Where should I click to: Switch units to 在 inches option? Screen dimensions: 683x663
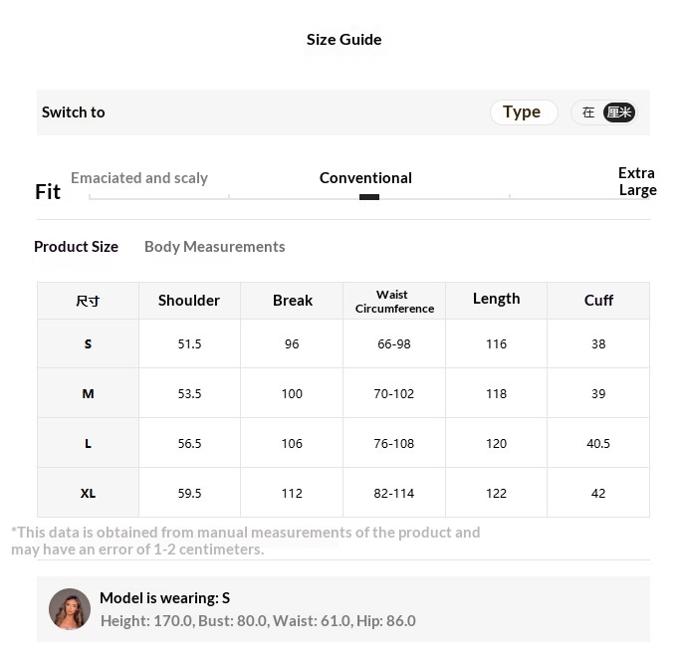click(x=588, y=112)
